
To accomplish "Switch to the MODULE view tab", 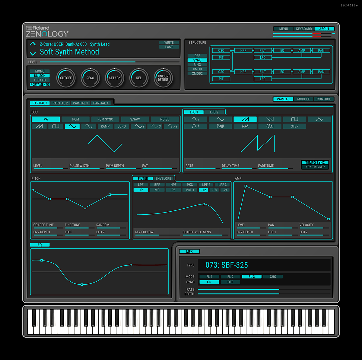I will click(303, 99).
